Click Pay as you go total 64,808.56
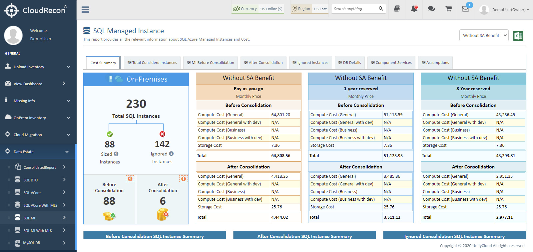 tap(281, 155)
